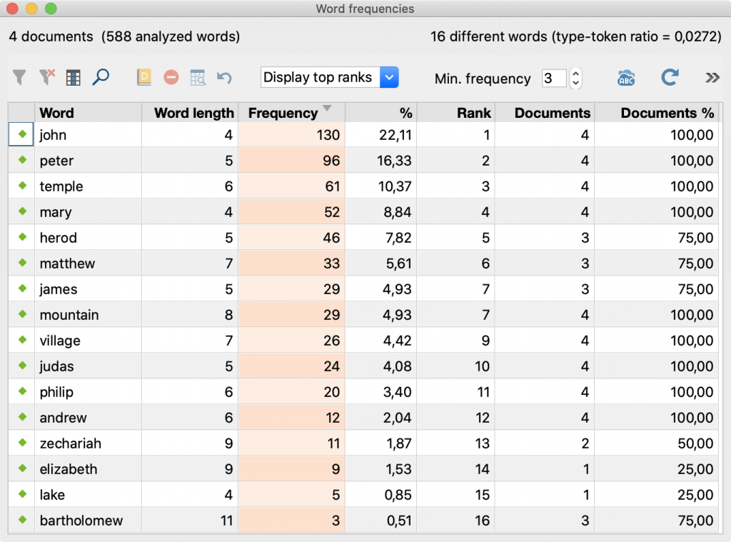Click the refresh icon
731x542 pixels.
tap(669, 78)
